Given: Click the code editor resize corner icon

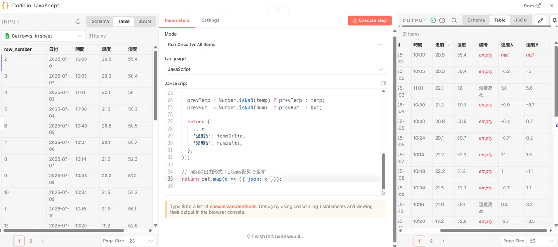Looking at the screenshot, I should coord(383,193).
